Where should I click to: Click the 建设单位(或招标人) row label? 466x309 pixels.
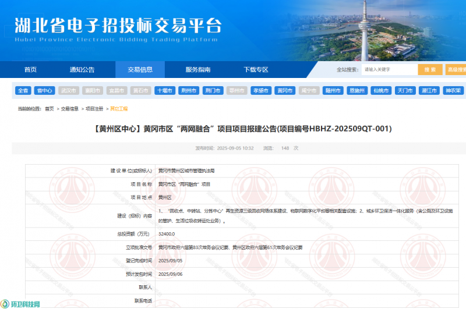(x=131, y=171)
